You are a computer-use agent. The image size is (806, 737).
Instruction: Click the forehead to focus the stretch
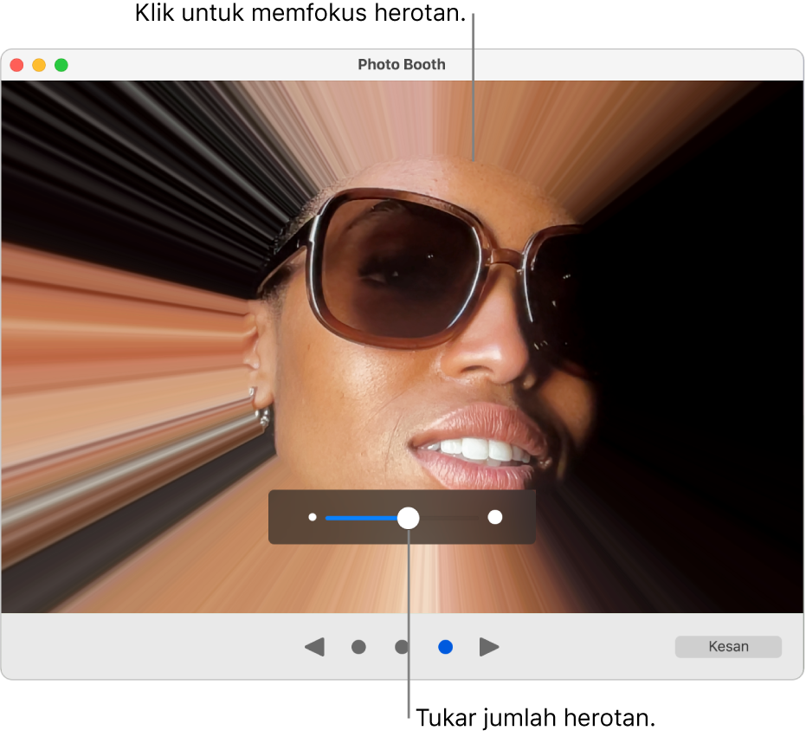(x=473, y=161)
